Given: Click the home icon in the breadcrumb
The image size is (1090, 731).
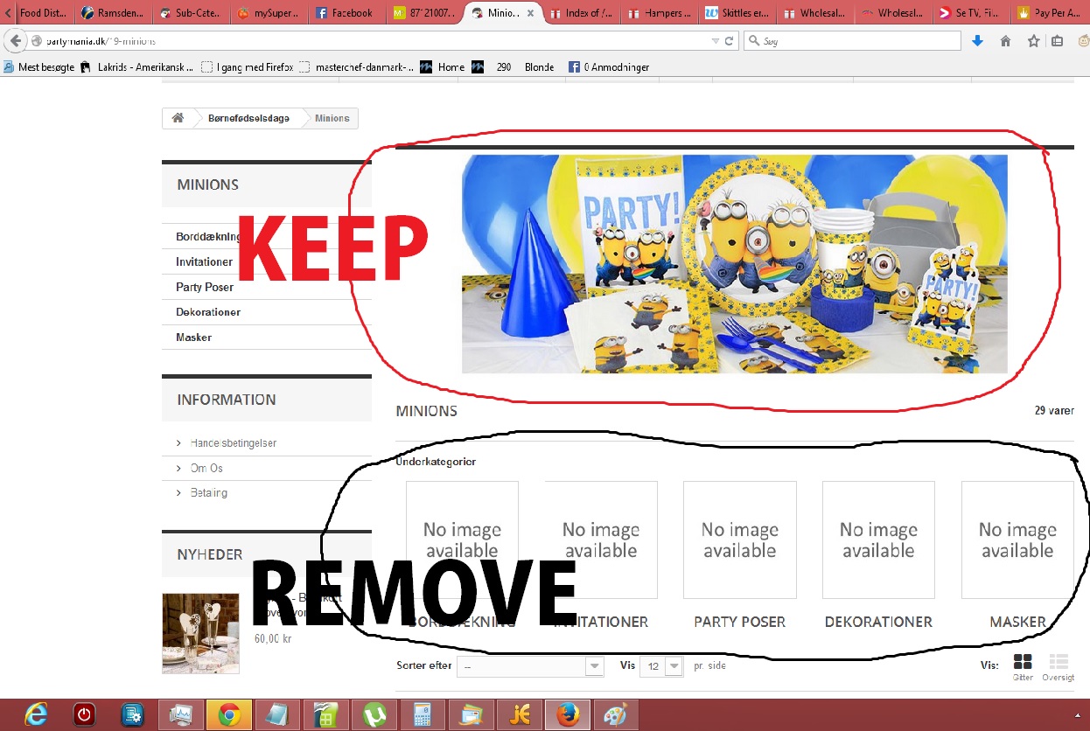Looking at the screenshot, I should tap(178, 118).
